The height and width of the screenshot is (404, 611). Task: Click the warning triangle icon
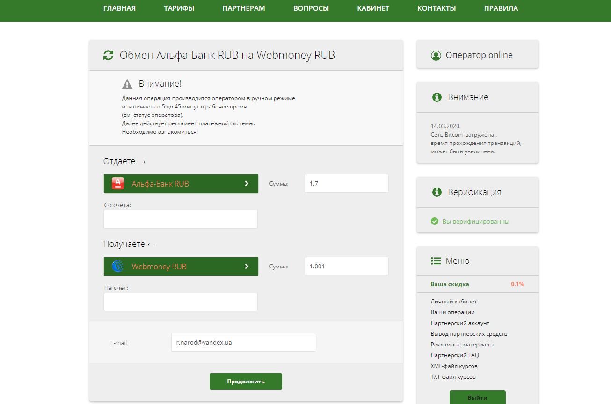point(127,84)
